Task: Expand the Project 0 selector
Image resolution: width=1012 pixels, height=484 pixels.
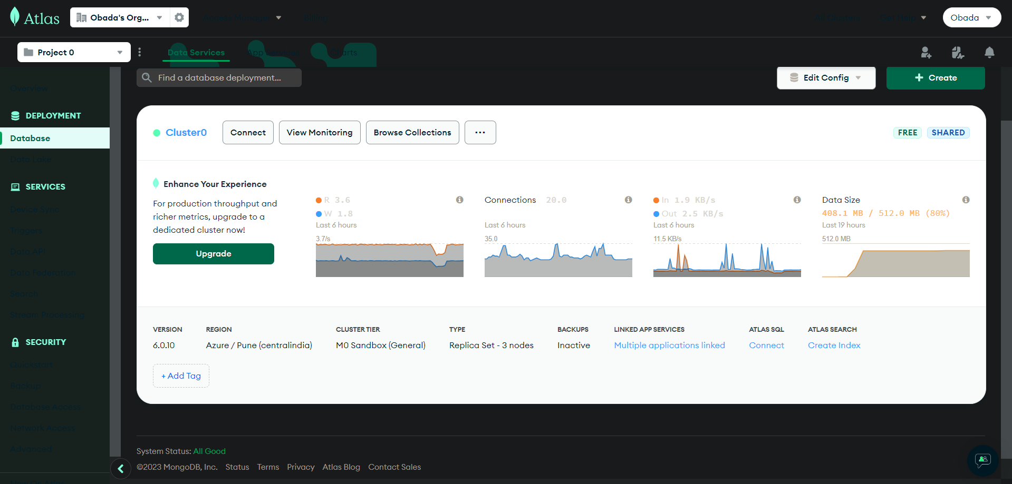Action: [x=74, y=52]
